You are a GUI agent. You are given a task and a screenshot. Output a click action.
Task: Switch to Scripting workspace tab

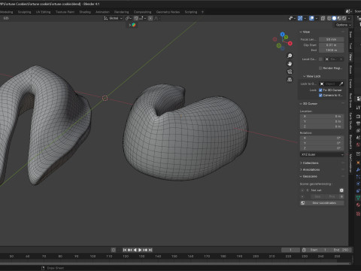point(191,12)
